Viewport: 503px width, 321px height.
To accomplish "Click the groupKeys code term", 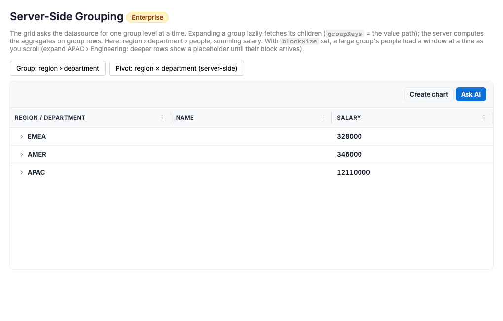I will coord(345,34).
